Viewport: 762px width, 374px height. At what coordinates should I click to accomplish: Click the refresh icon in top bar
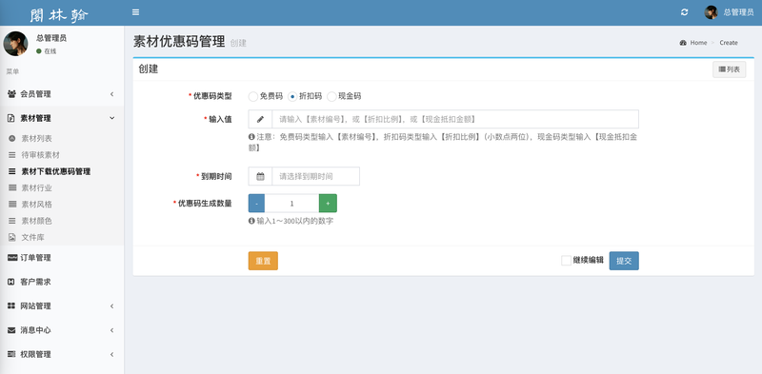pos(684,12)
